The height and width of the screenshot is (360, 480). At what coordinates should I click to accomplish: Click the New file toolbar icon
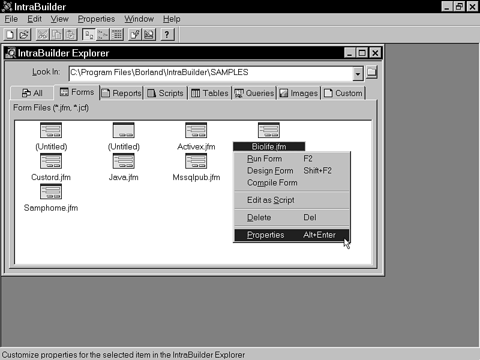10,34
